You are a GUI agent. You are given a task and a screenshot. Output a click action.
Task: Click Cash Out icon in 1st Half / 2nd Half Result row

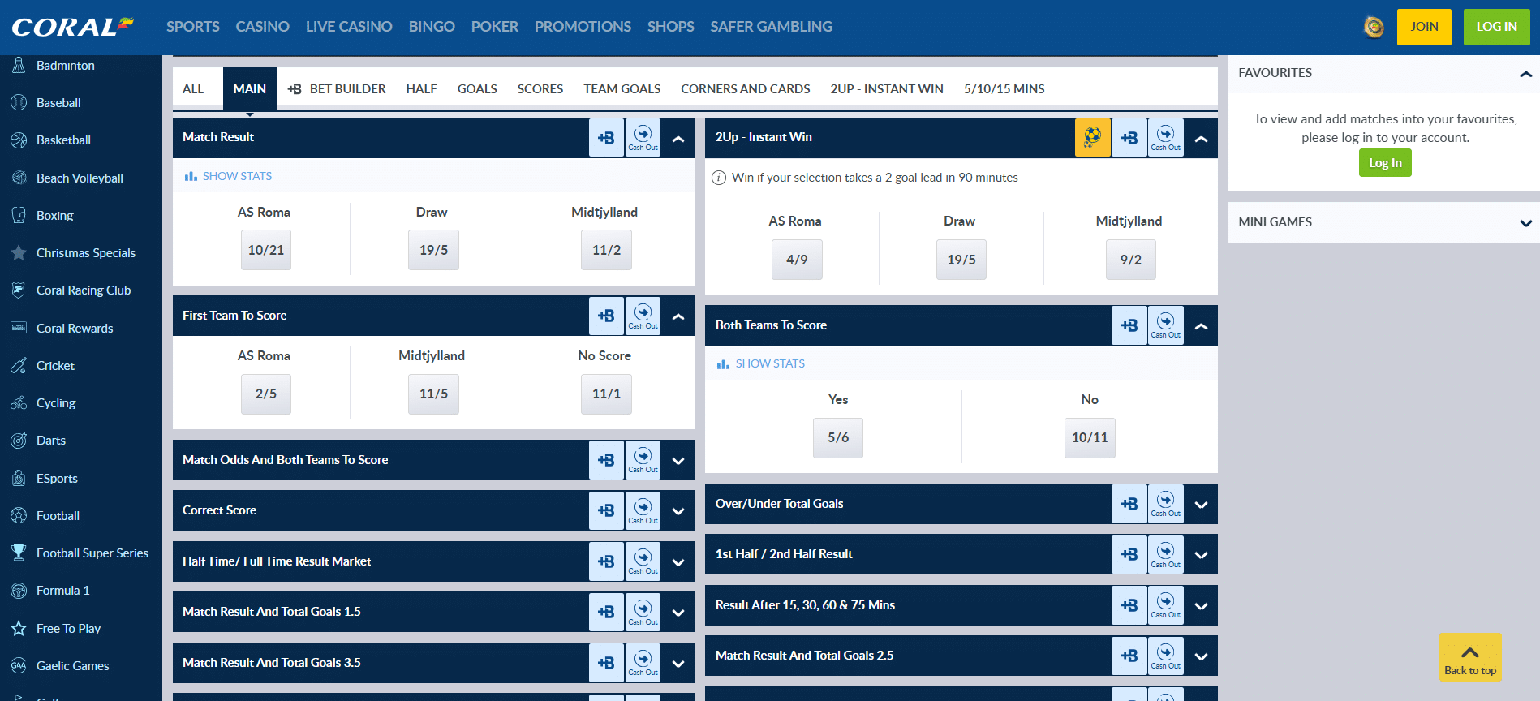coord(1166,554)
